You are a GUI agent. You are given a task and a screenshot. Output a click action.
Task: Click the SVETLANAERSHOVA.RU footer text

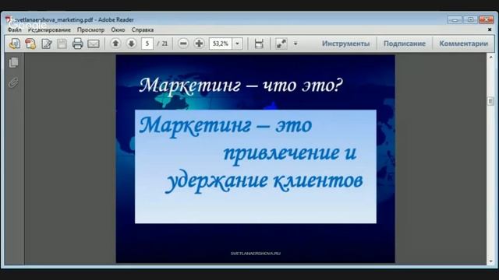pyautogui.click(x=256, y=254)
